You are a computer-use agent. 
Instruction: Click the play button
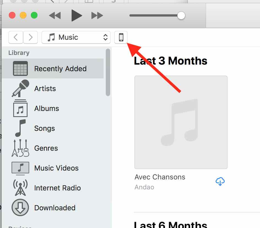[77, 15]
